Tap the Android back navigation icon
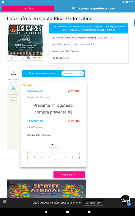The image size is (135, 216). [46, 212]
